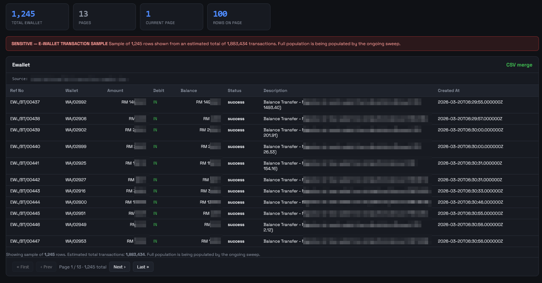This screenshot has width=542, height=283.
Task: Click Page 1 / 13 pagination text
Action: point(83,267)
